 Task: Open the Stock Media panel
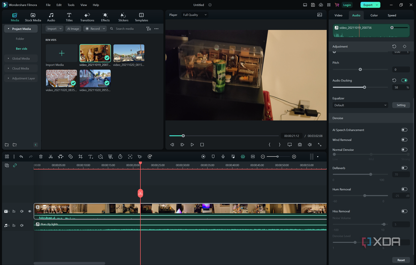pos(33,17)
